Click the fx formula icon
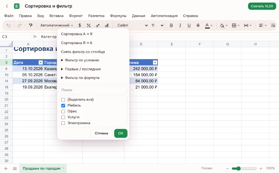279x173 pixels. pos(35,37)
